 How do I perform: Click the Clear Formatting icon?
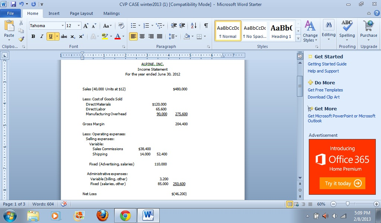(x=121, y=26)
